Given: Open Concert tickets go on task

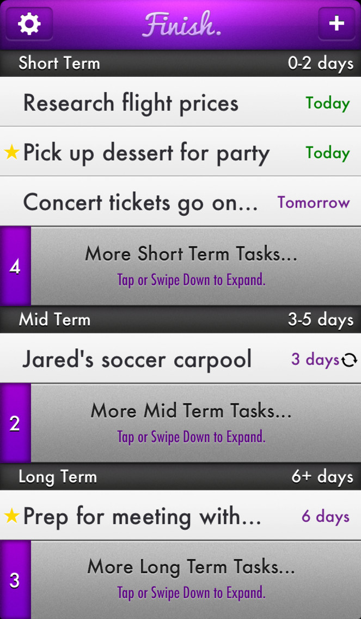Looking at the screenshot, I should coord(180,201).
